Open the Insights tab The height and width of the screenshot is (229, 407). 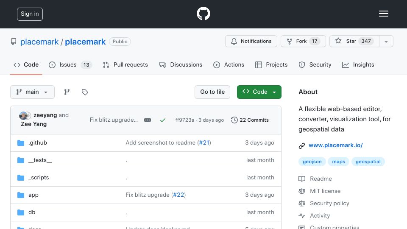coord(358,64)
